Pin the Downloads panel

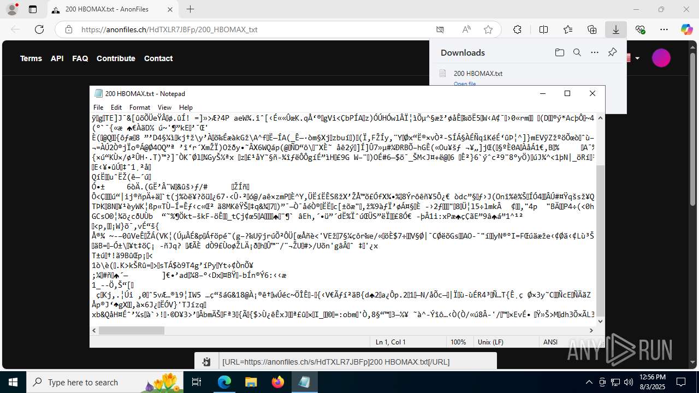612,52
